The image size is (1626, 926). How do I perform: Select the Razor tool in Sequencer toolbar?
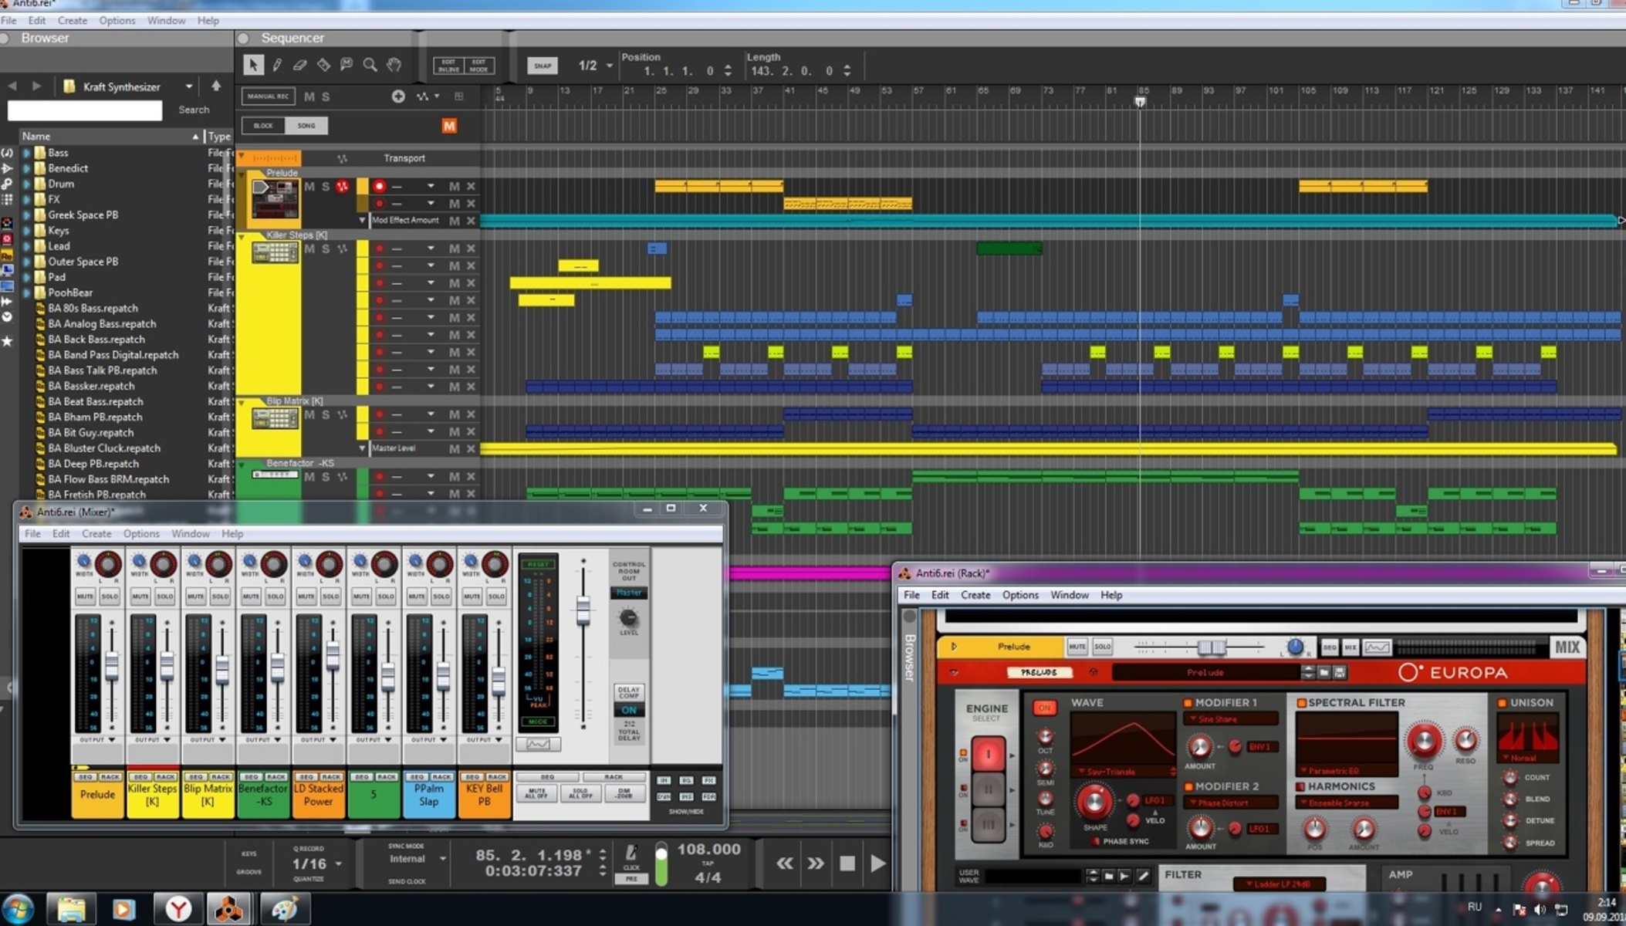pos(323,65)
